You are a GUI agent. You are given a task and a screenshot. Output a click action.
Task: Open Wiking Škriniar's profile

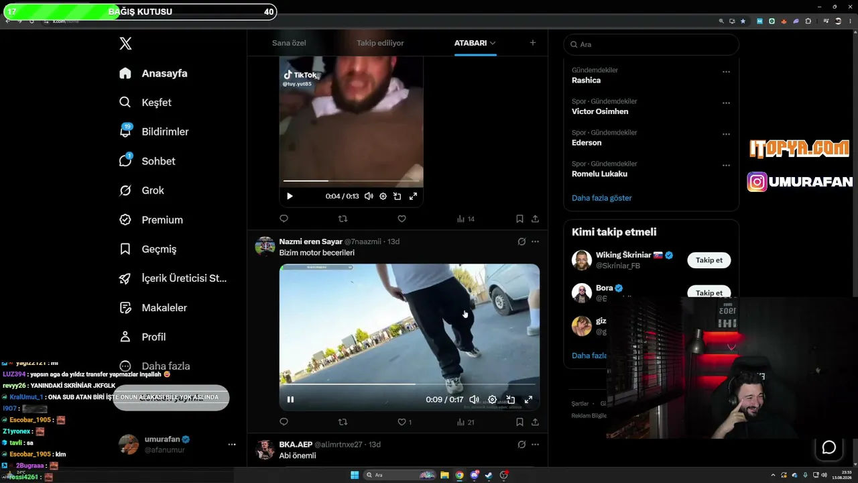pos(623,255)
